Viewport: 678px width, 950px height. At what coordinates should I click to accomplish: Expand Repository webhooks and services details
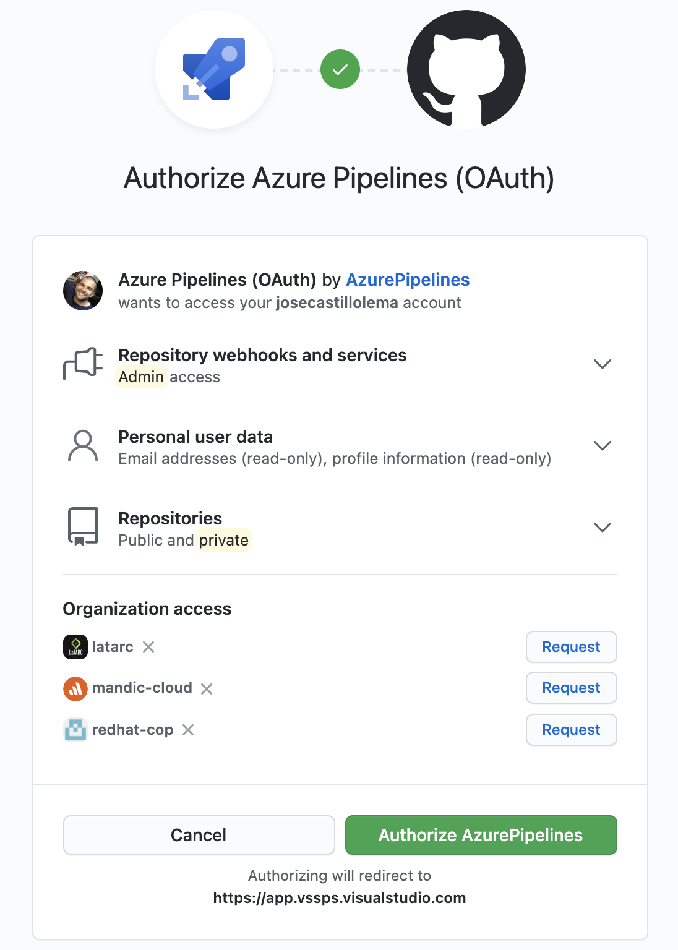click(602, 364)
